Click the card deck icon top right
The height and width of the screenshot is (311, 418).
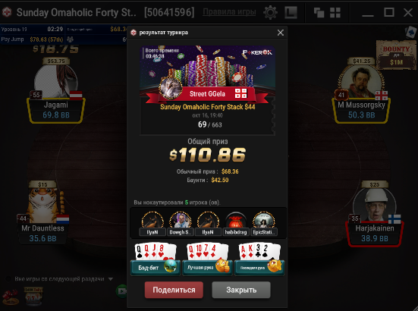point(410,33)
